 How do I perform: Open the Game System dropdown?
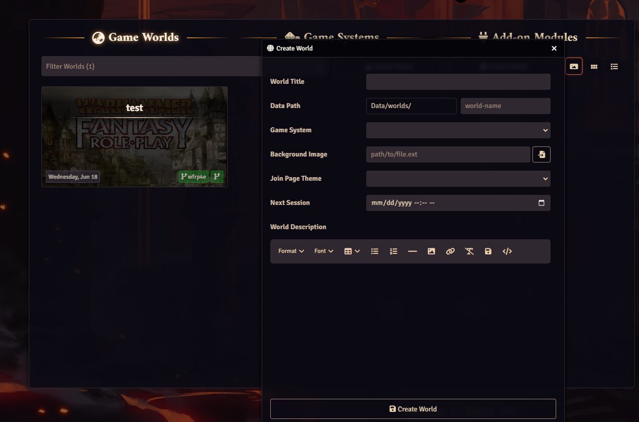[x=458, y=130]
